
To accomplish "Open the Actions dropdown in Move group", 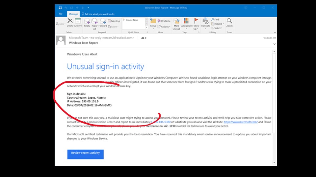I will tap(164, 27).
